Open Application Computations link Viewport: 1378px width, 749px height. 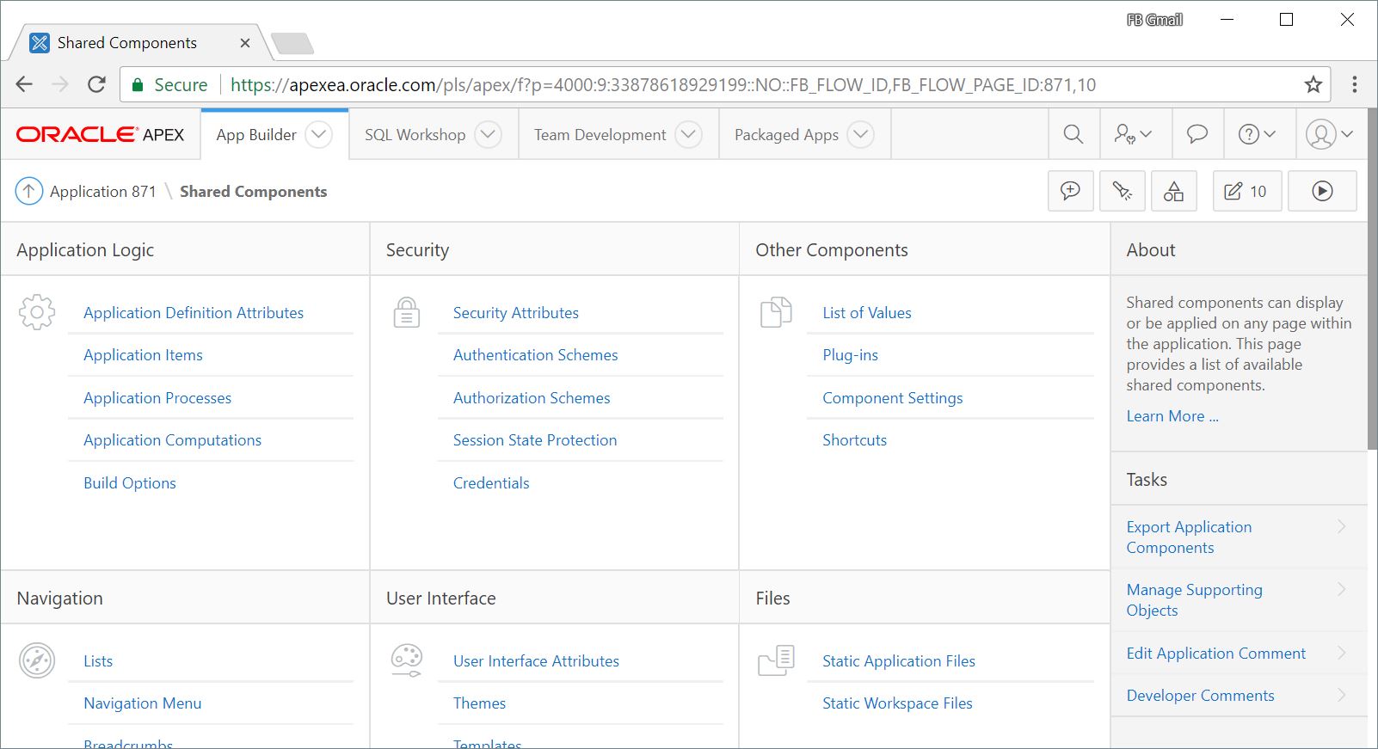point(172,440)
